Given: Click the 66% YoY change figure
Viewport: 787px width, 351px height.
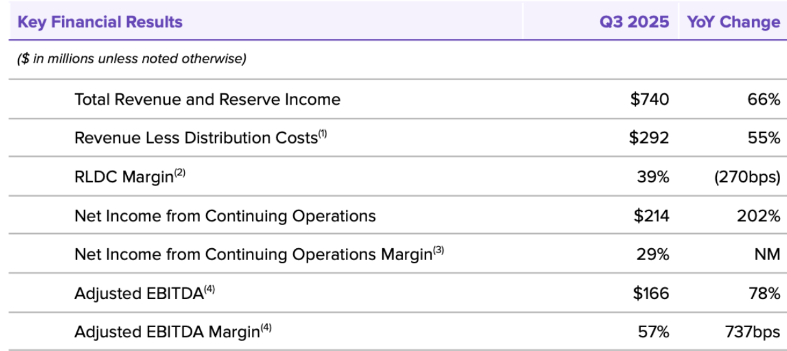Looking at the screenshot, I should (763, 99).
